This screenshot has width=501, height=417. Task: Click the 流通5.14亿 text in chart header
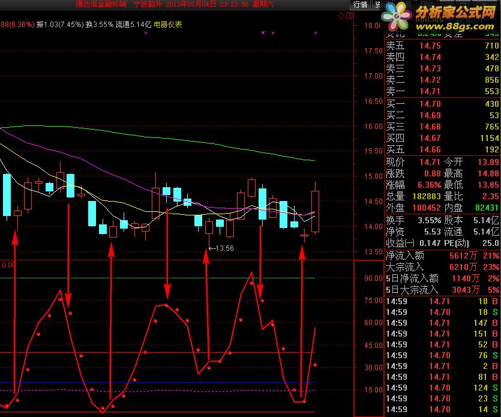click(133, 24)
